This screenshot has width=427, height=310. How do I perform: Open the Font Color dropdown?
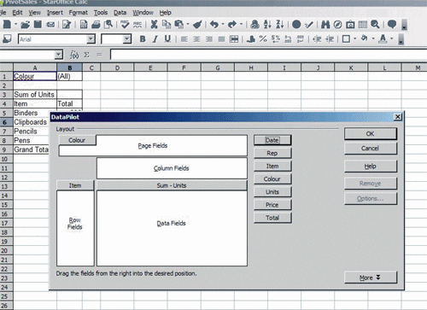[x=391, y=38]
